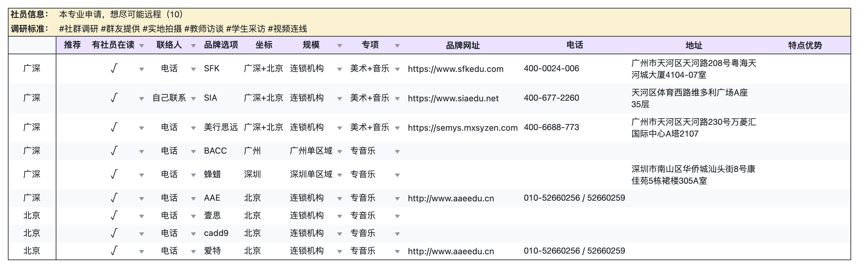Open the 规模 header filter dropdown

[x=340, y=45]
